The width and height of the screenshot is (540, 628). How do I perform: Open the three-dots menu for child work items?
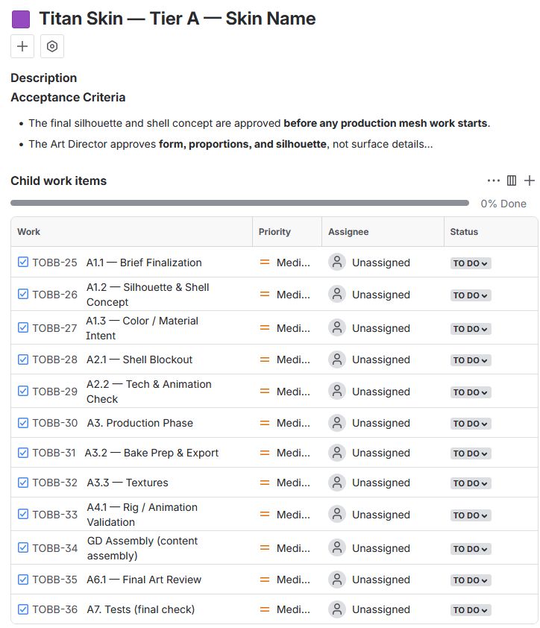[x=493, y=180]
